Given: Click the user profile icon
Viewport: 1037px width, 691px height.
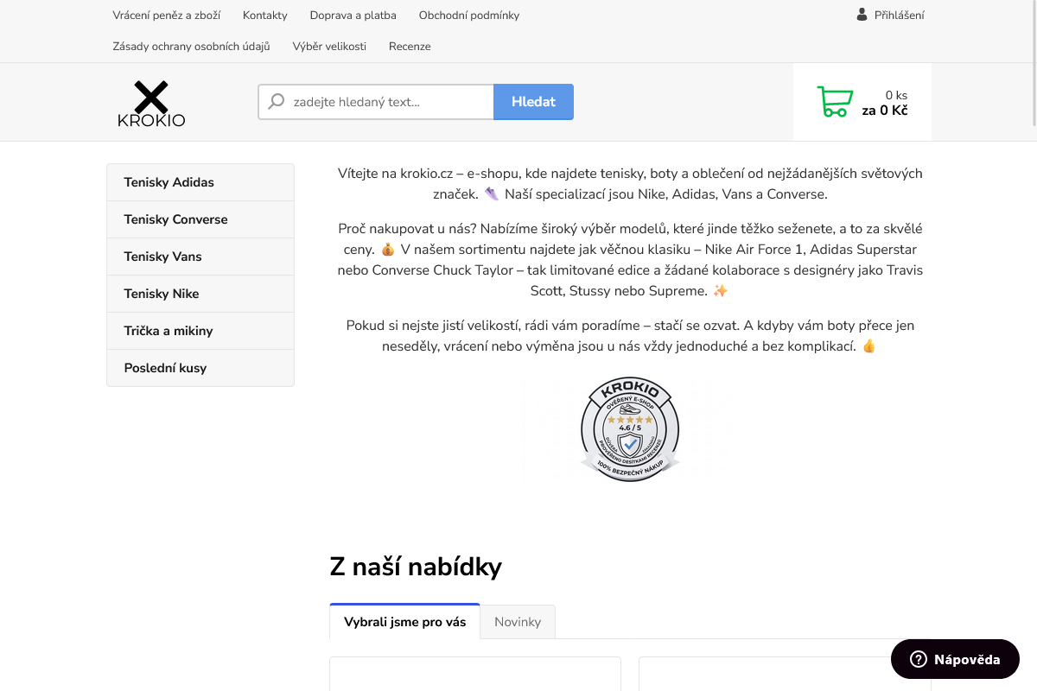Looking at the screenshot, I should pos(862,15).
